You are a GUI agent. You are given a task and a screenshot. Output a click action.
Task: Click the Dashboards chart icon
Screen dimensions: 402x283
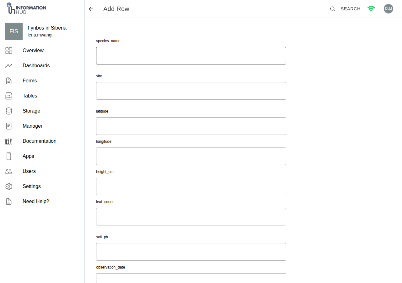pyautogui.click(x=9, y=66)
